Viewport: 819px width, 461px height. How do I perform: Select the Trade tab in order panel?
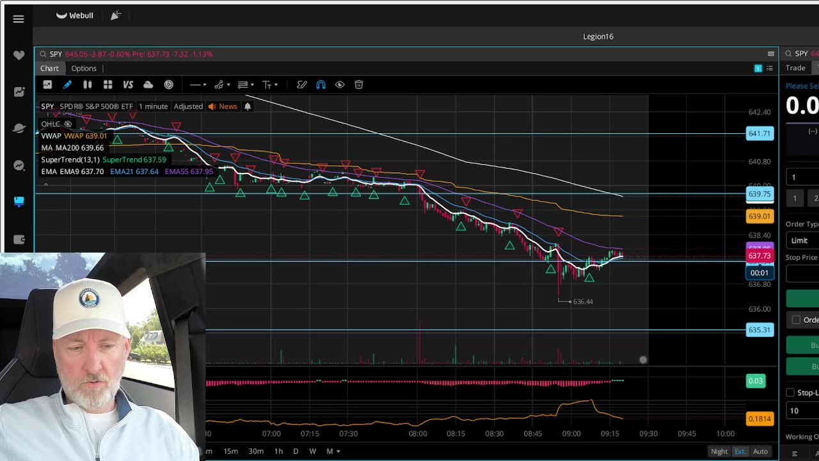tap(796, 68)
